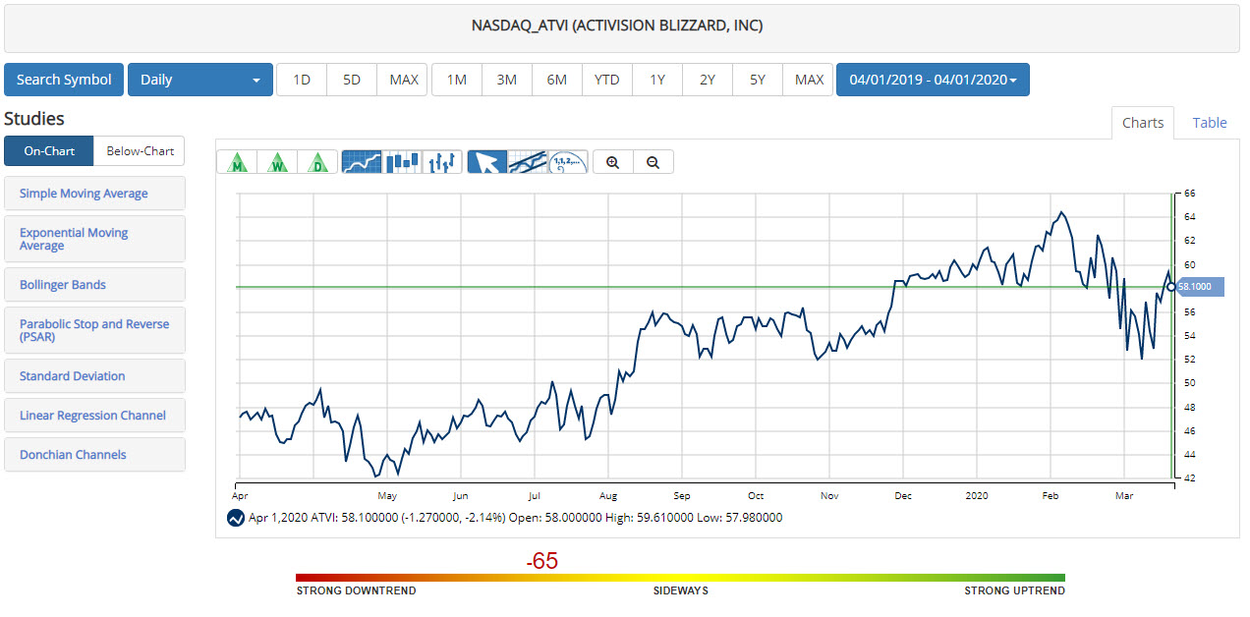Switch to line chart type
This screenshot has width=1250, height=617.
click(x=362, y=162)
